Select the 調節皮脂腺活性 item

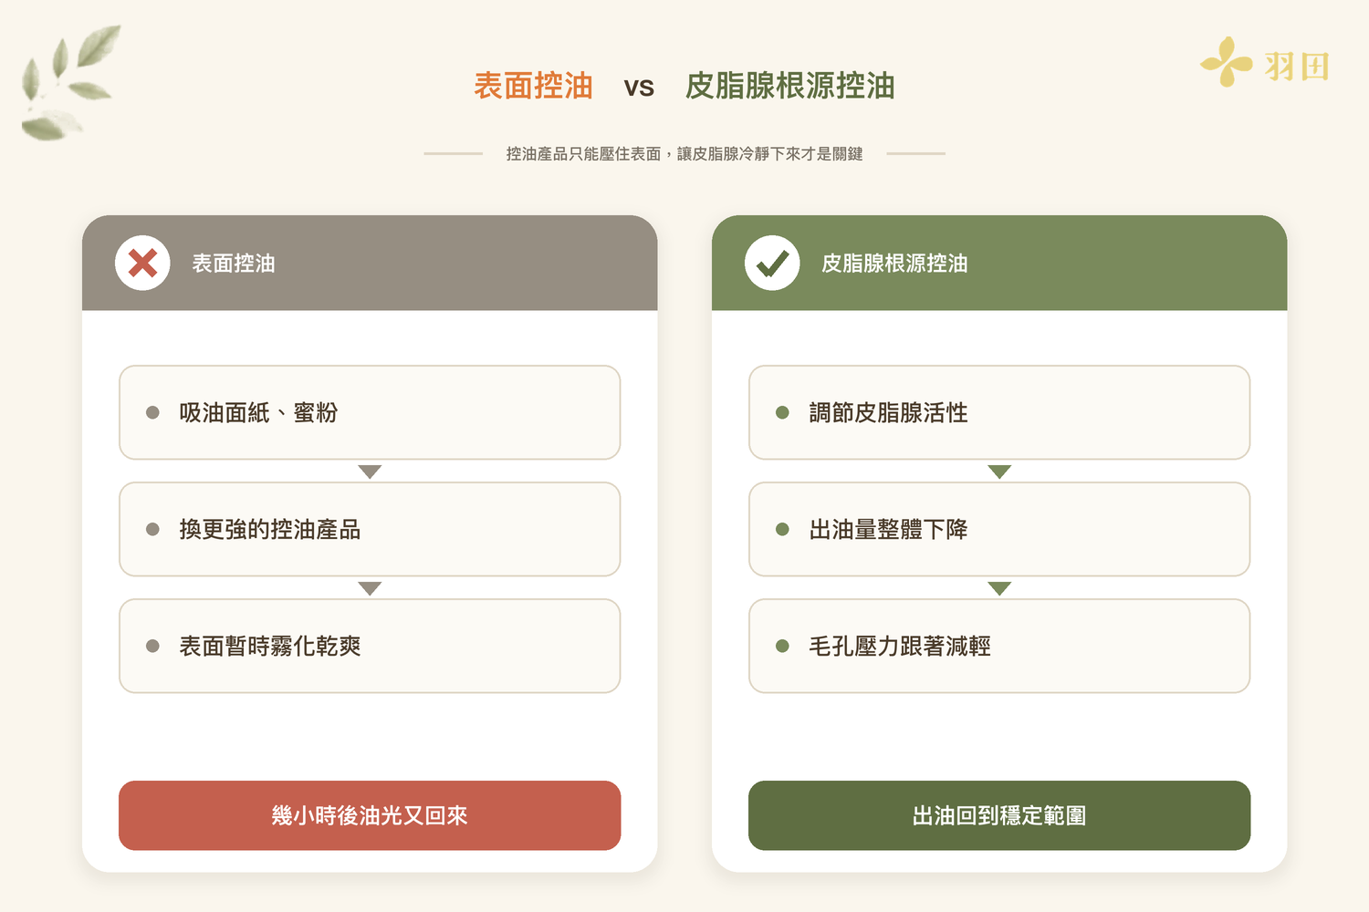[999, 412]
